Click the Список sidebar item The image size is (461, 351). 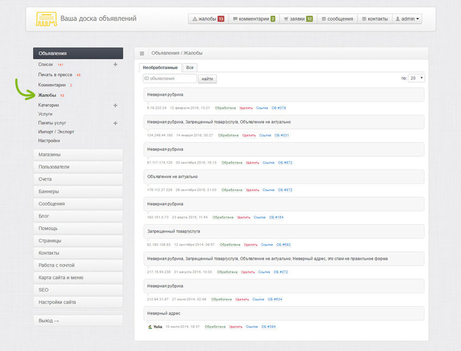[46, 64]
